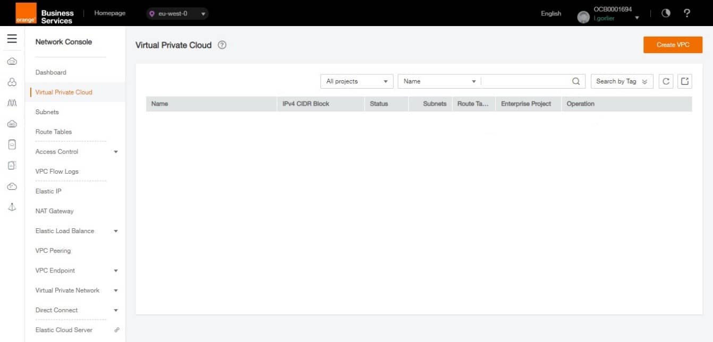This screenshot has width=713, height=342.
Task: Click the Business Services brand text
Action: (x=57, y=17)
